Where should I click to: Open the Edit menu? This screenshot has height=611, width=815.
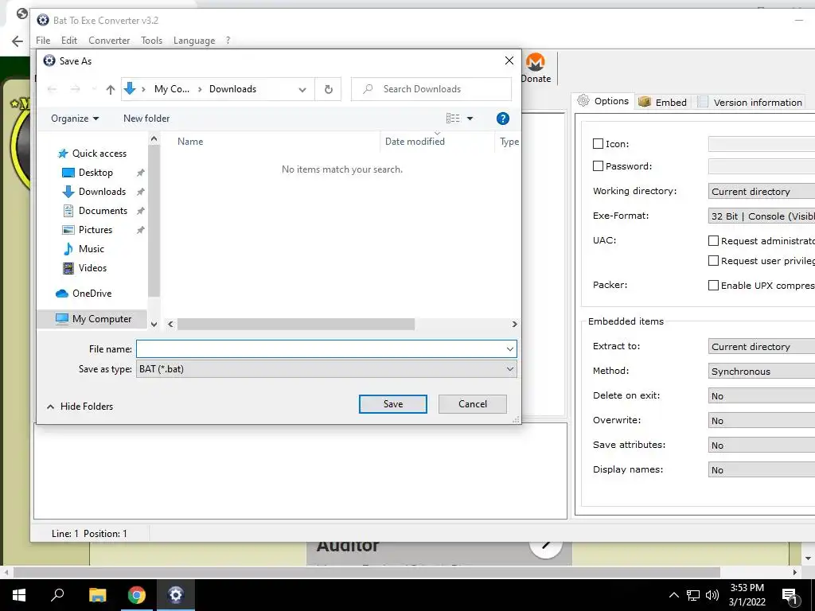coord(69,41)
